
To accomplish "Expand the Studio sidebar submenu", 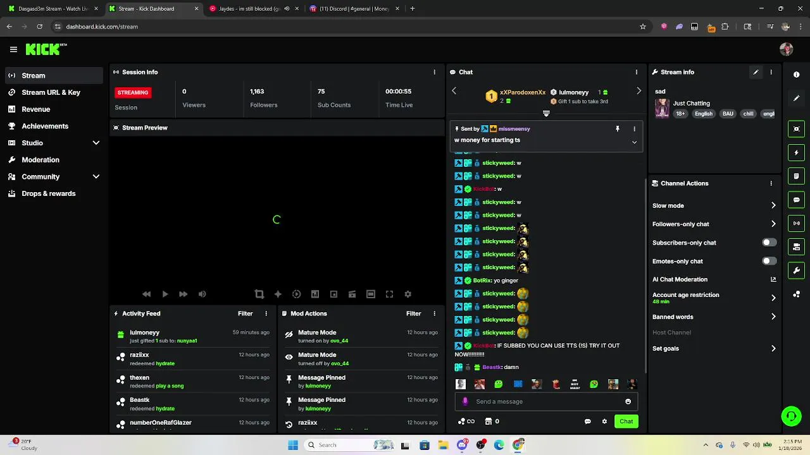I will point(96,143).
